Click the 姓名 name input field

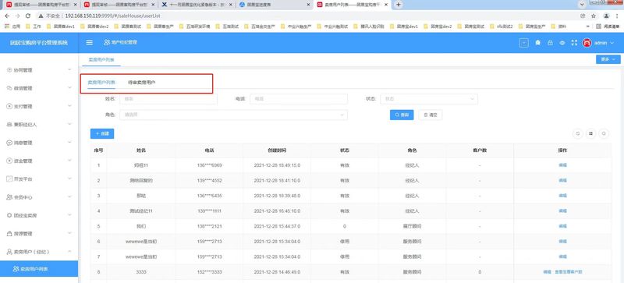(168, 99)
